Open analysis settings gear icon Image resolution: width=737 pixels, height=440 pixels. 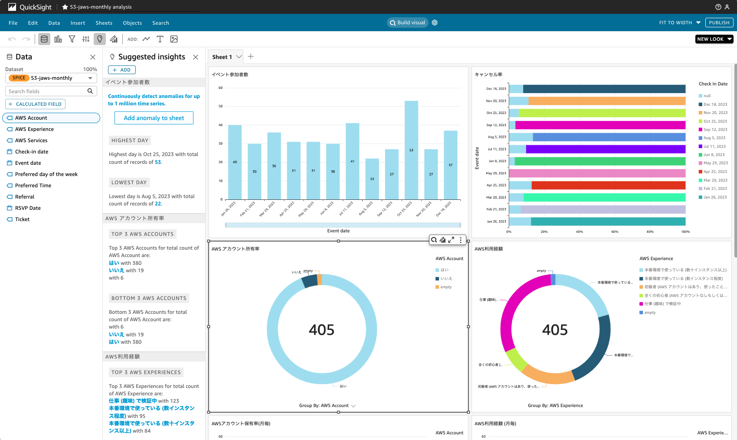(435, 23)
